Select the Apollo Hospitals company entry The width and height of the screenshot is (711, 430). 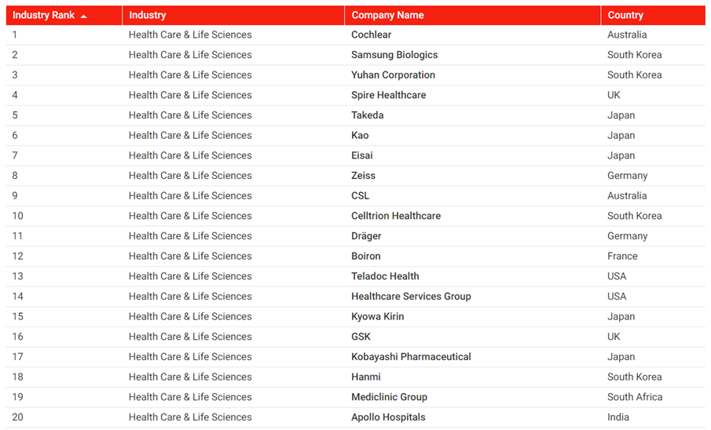388,417
